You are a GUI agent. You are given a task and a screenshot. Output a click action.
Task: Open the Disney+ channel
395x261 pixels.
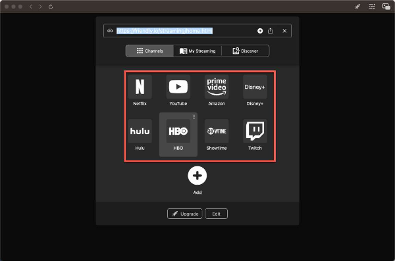255,87
